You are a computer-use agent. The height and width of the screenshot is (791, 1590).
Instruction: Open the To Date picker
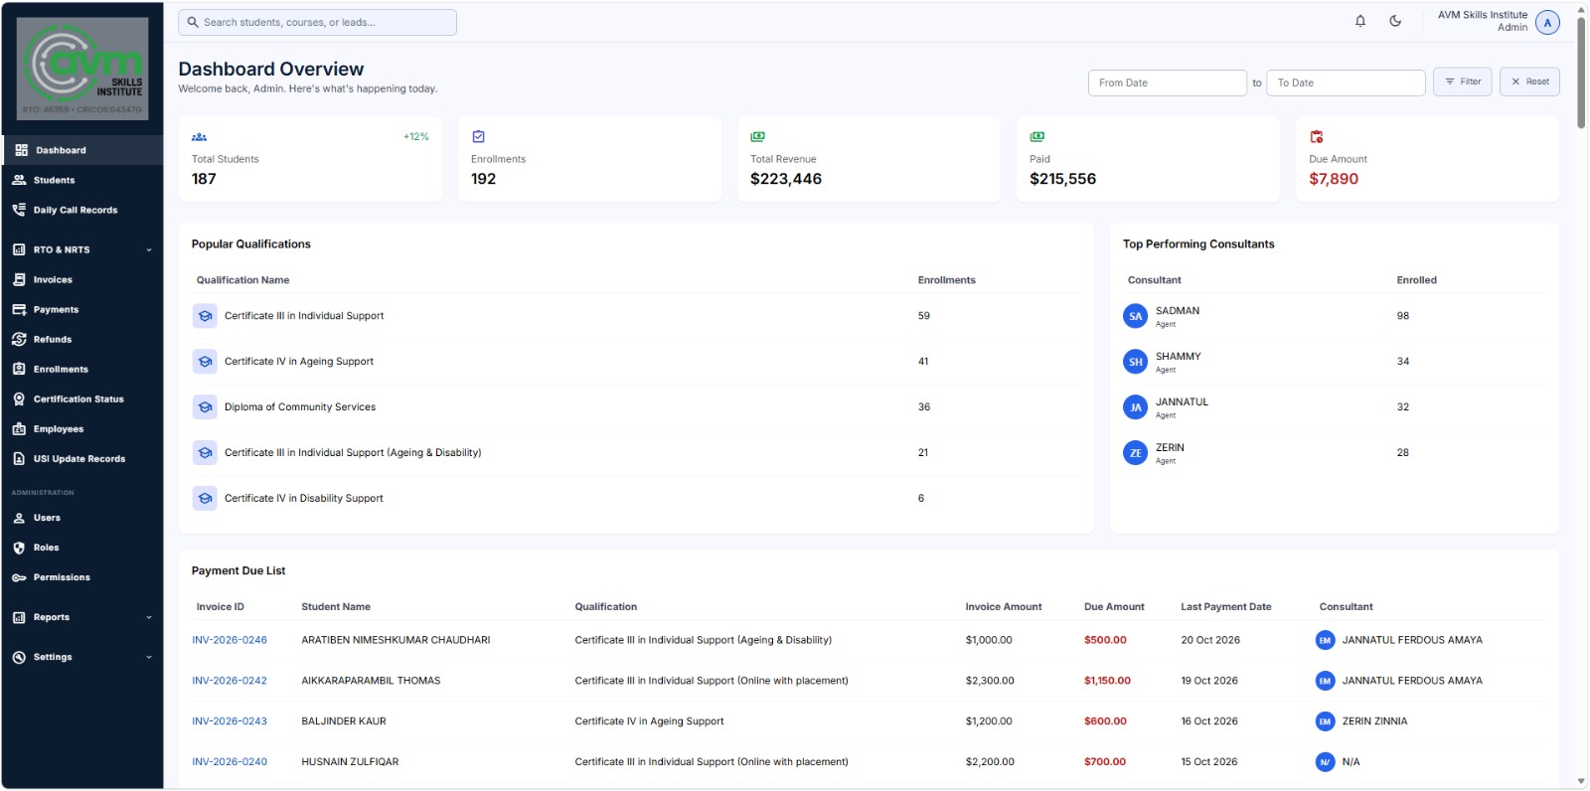tap(1346, 82)
